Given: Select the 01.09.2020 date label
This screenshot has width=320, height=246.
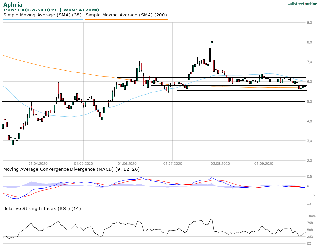Looking at the screenshot, I should (264, 163).
